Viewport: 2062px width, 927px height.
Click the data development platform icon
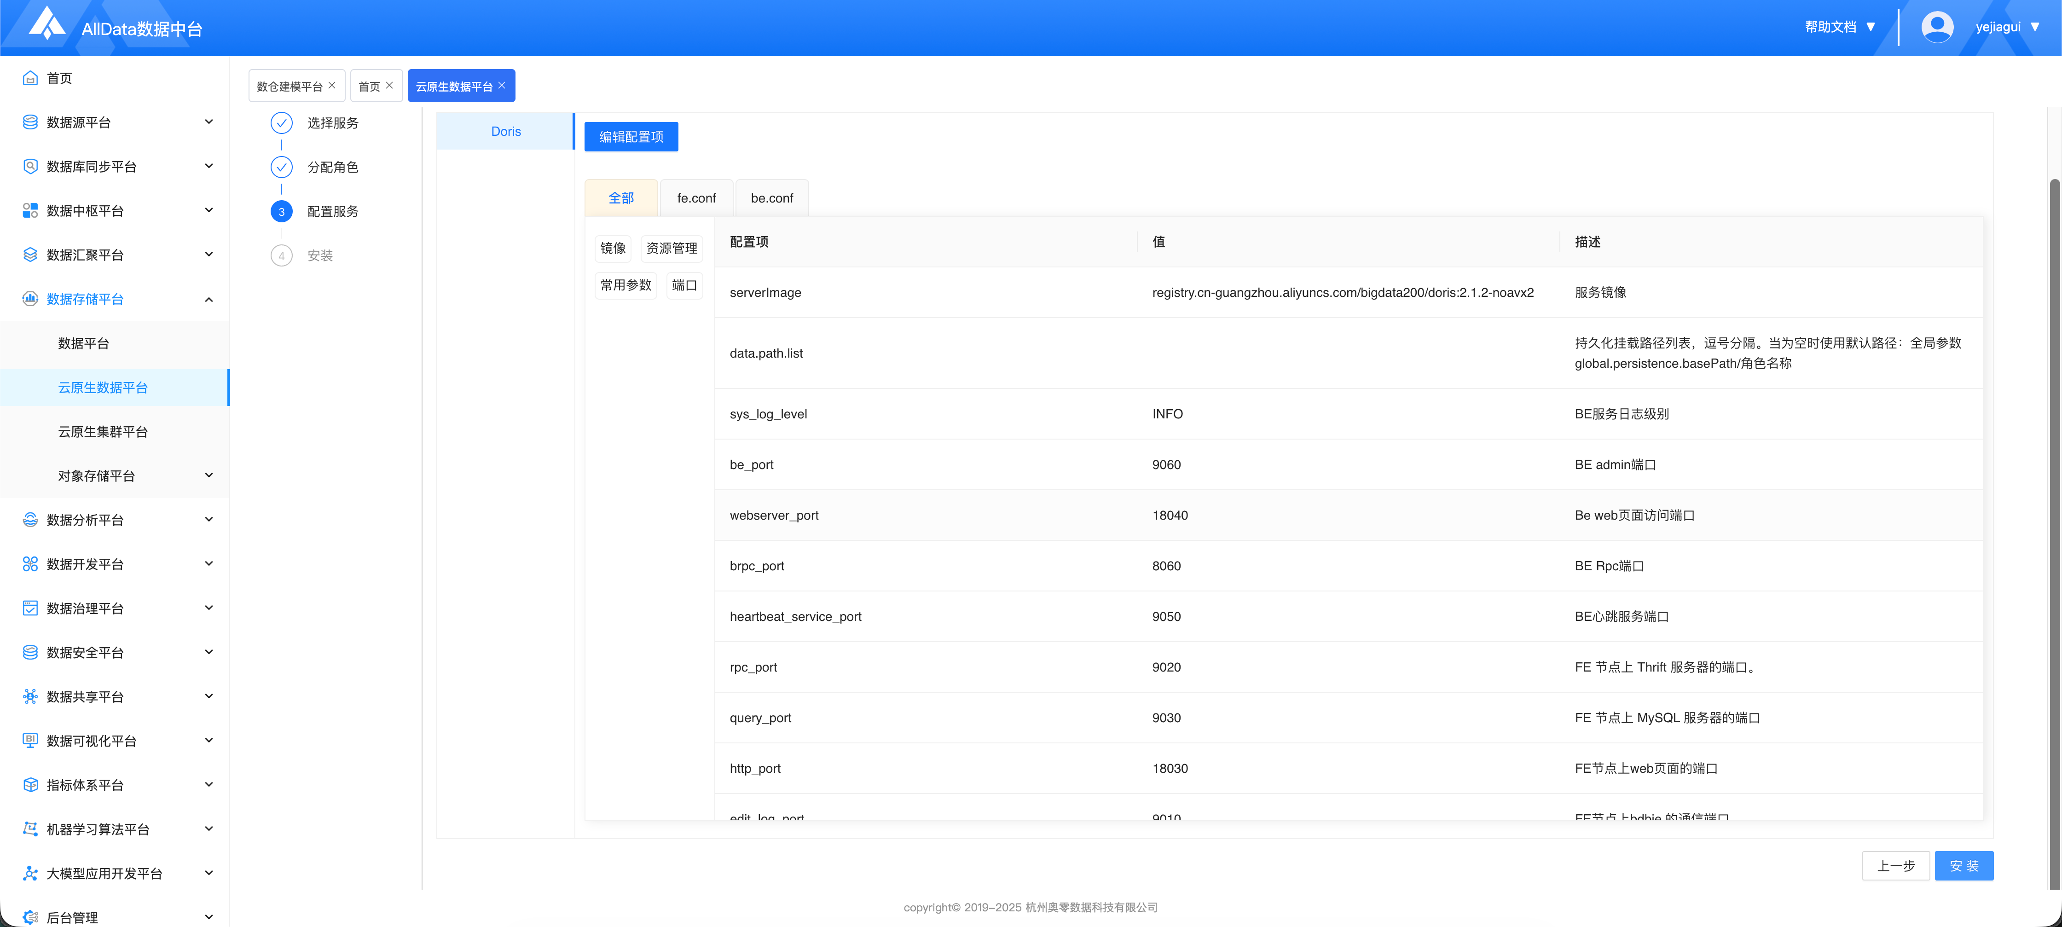point(30,563)
